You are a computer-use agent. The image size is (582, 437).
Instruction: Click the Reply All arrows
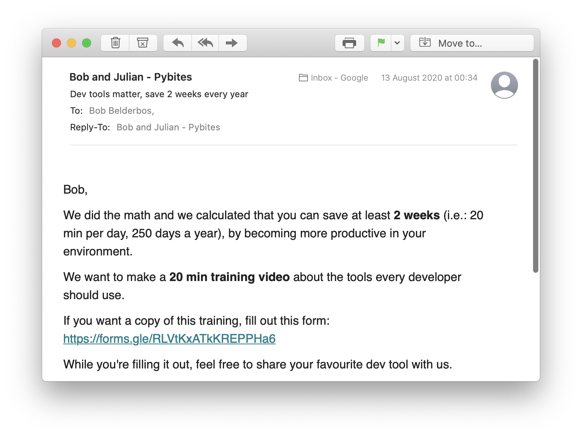tap(205, 43)
